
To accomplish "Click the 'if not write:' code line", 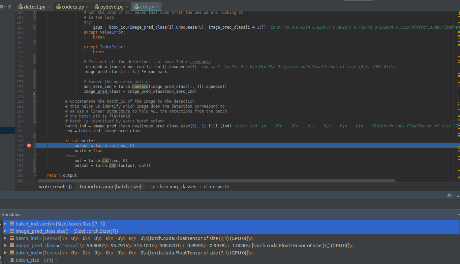I will pyautogui.click(x=80, y=141).
